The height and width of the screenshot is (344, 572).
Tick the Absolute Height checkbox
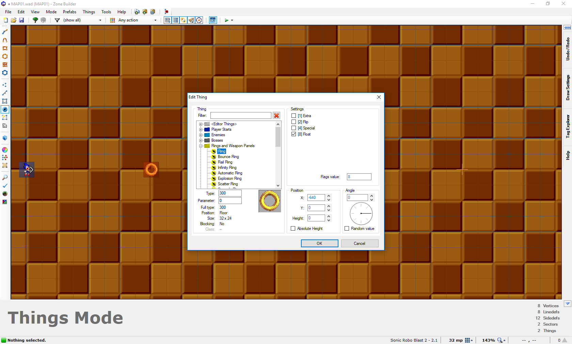point(293,229)
